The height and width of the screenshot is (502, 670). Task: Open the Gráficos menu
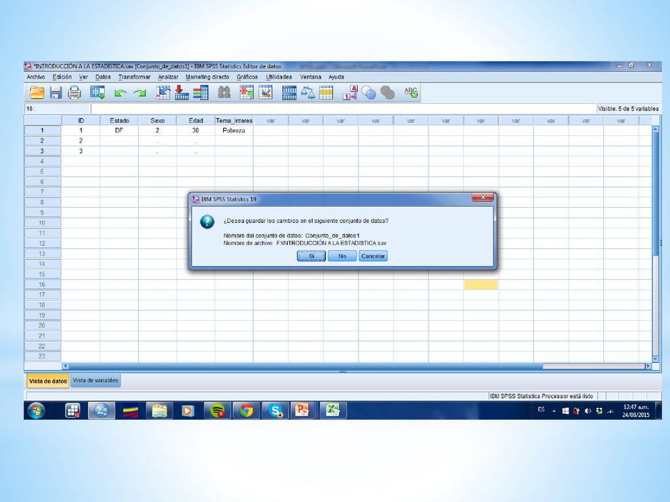pos(247,77)
